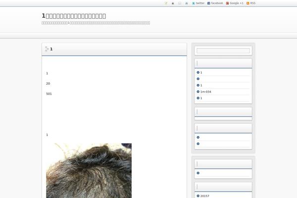Image resolution: width=297 pixels, height=198 pixels.
Task: Click the pale square icon between the black arrow and gray triangle
Action: click(x=180, y=3)
